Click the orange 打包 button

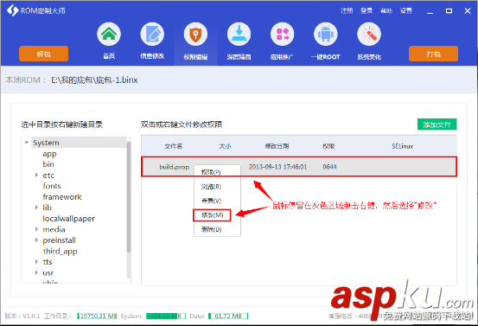[433, 54]
